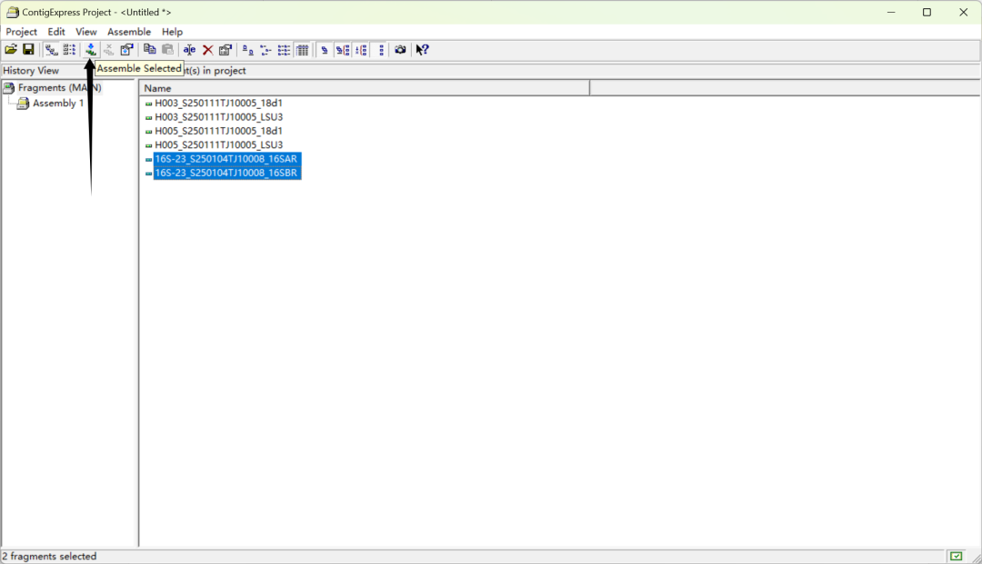Click the Name column header
Viewport: 982px width, 564px height.
(364, 88)
